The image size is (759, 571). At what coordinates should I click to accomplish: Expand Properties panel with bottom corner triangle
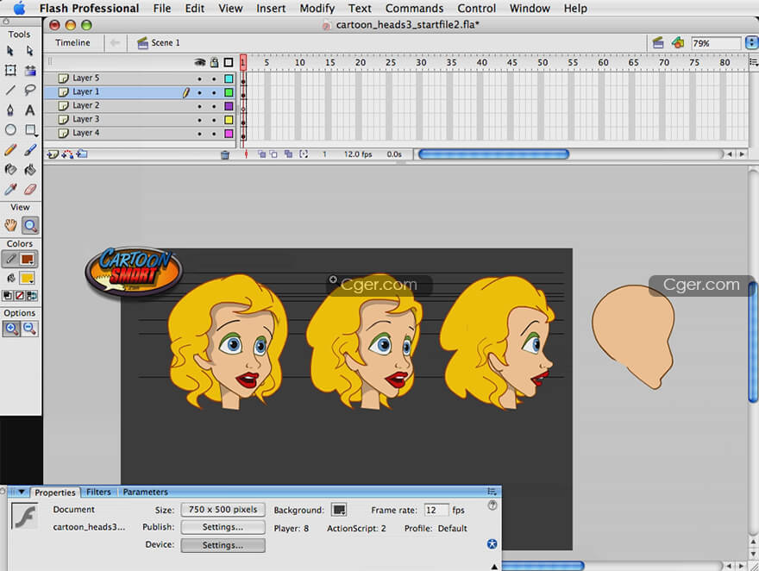(x=493, y=567)
